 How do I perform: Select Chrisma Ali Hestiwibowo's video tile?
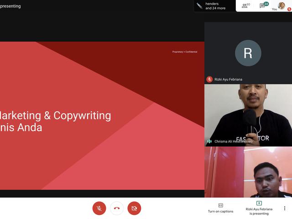[x=248, y=115]
